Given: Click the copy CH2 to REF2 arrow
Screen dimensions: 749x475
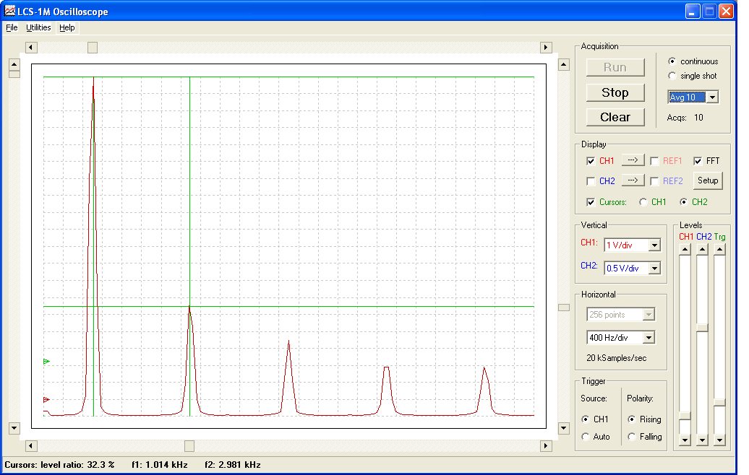Looking at the screenshot, I should click(633, 180).
